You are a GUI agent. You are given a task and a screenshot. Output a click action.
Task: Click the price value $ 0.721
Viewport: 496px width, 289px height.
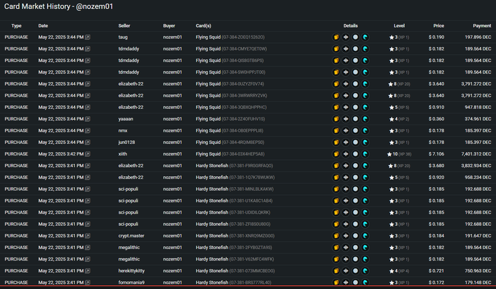[436, 271]
